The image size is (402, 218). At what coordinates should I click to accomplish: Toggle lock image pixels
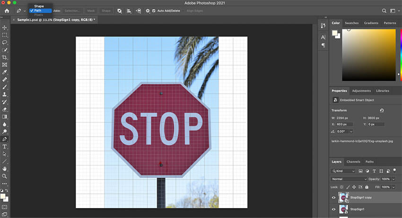348,187
